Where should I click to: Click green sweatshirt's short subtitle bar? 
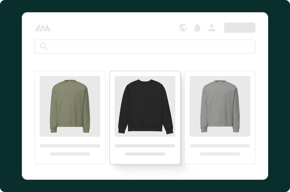pyautogui.click(x=70, y=154)
